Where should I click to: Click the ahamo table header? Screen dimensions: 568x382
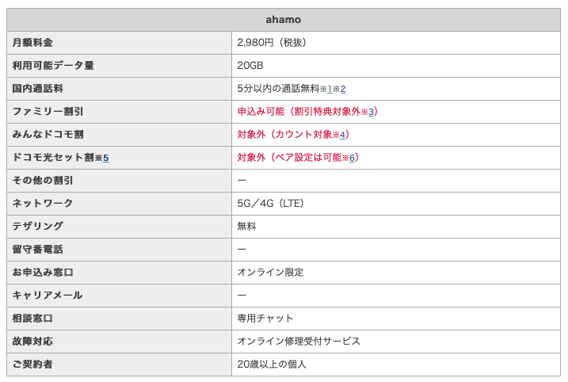(x=284, y=20)
